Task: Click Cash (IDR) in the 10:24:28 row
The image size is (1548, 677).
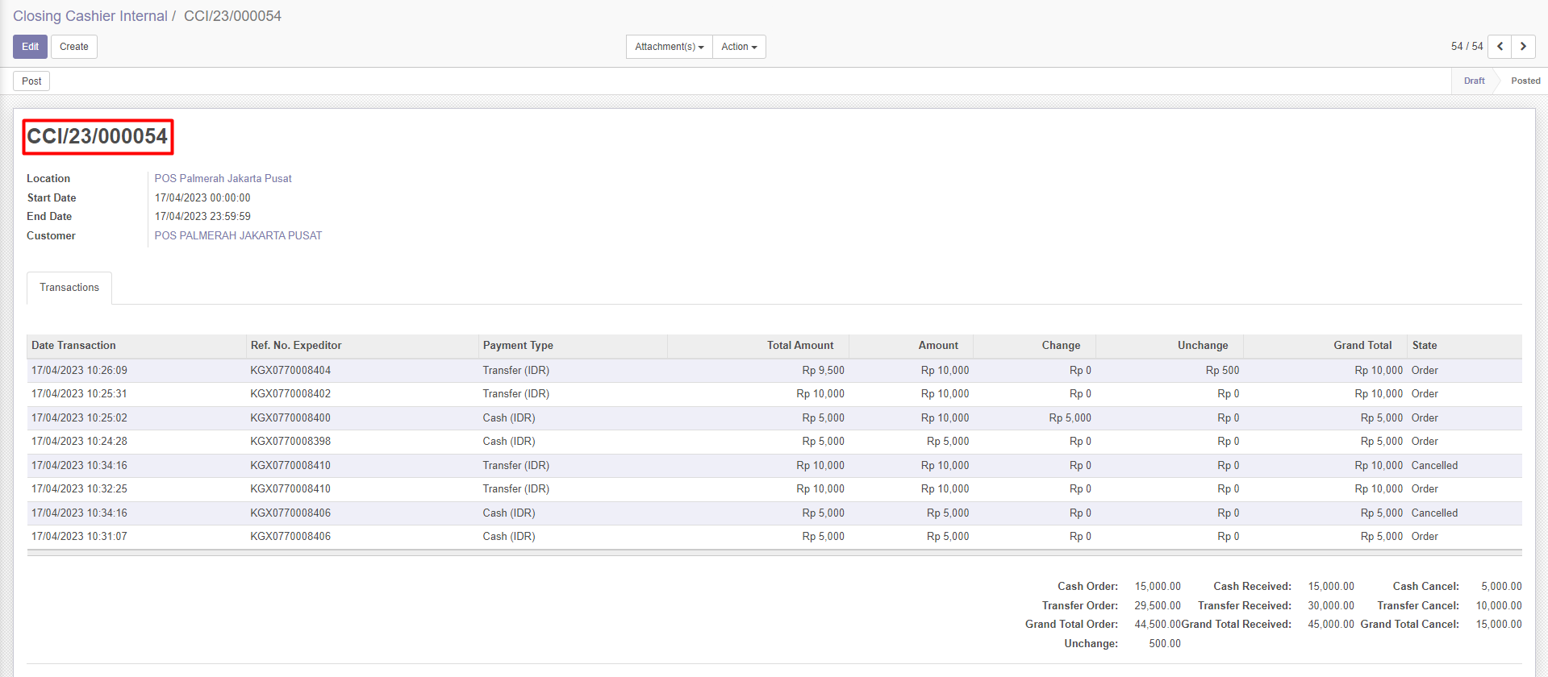Action: tap(509, 442)
